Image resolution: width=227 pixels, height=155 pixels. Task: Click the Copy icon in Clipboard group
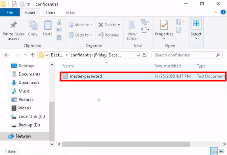[x=33, y=26]
